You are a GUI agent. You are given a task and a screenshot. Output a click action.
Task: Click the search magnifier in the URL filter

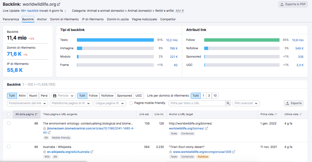click(x=228, y=103)
